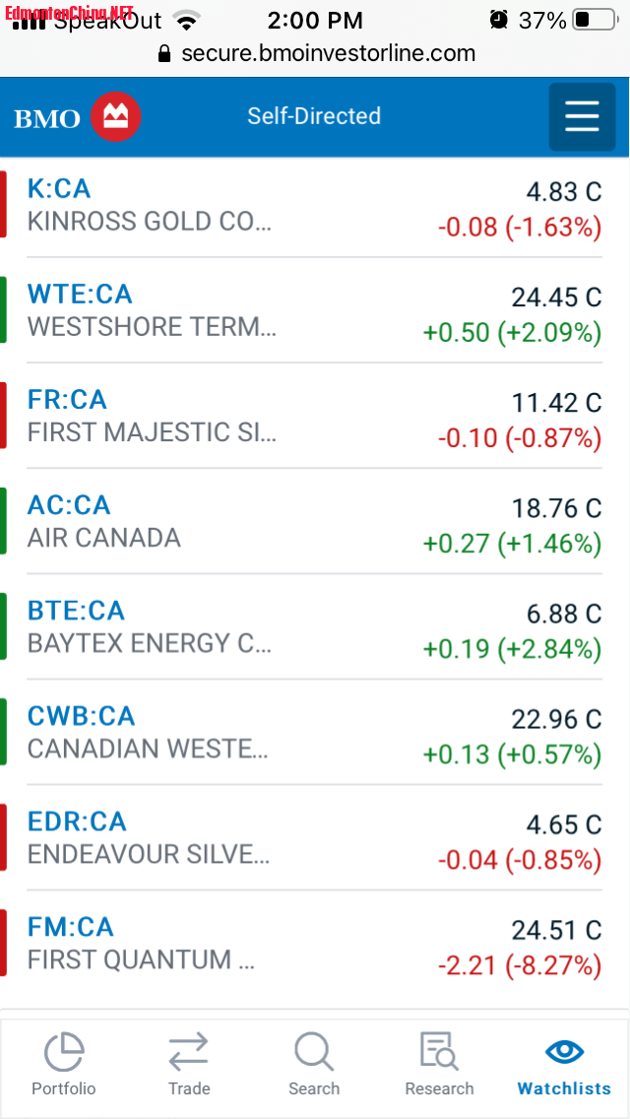Switch to the Trade tab label
Image resolution: width=630 pixels, height=1119 pixels.
click(188, 1088)
